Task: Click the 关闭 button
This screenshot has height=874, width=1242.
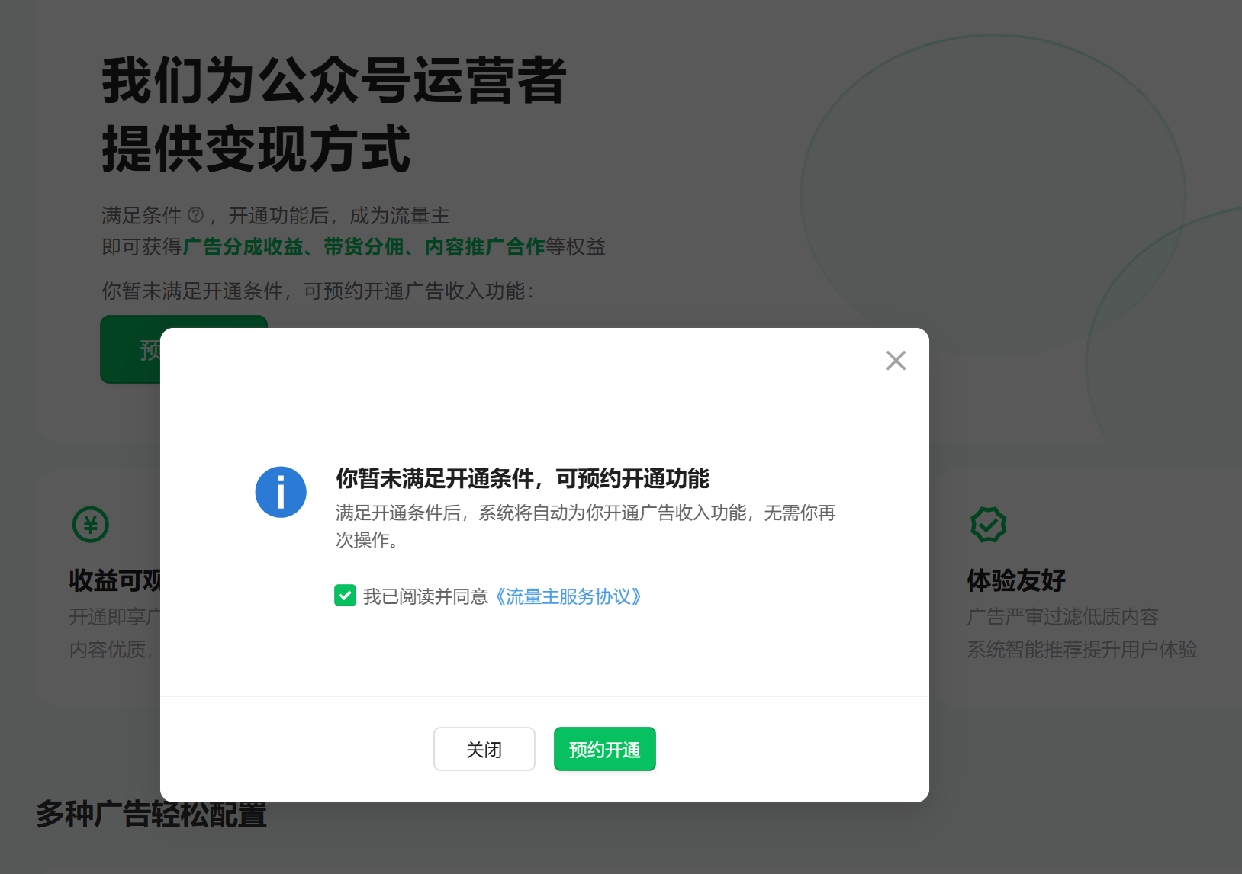Action: (x=484, y=749)
